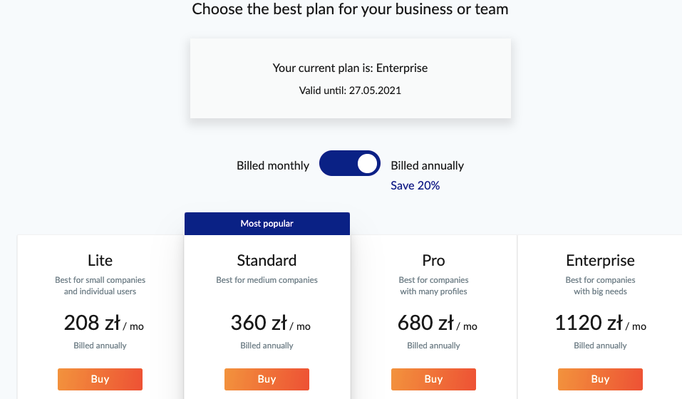Select the "Most popular" banner
The image size is (682, 399).
coord(267,224)
